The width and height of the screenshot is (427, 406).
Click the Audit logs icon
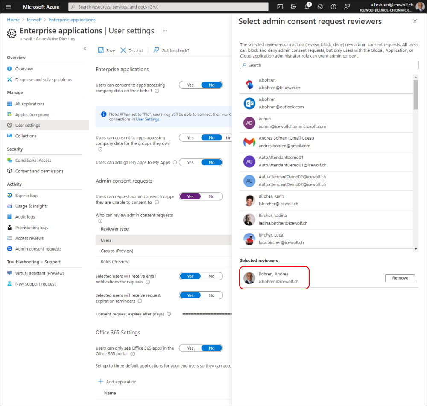tap(9, 216)
